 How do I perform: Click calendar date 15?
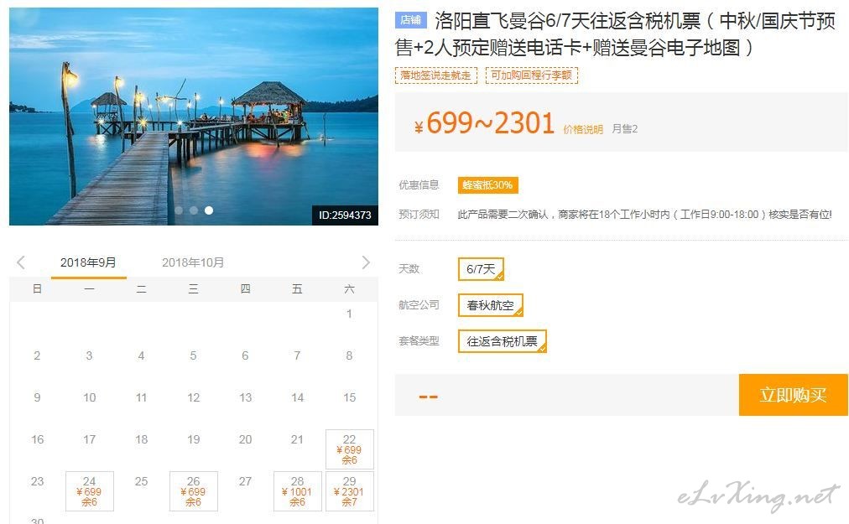[x=350, y=398]
